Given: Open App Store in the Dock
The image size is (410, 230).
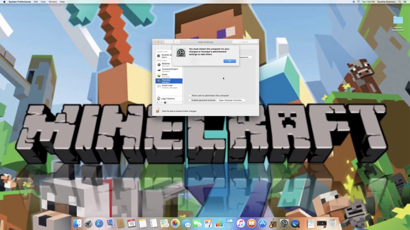Looking at the screenshot, I should [x=262, y=223].
